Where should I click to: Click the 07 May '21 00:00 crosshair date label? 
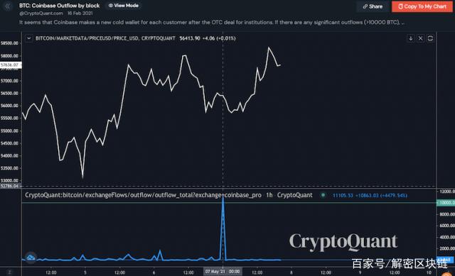[x=223, y=272]
